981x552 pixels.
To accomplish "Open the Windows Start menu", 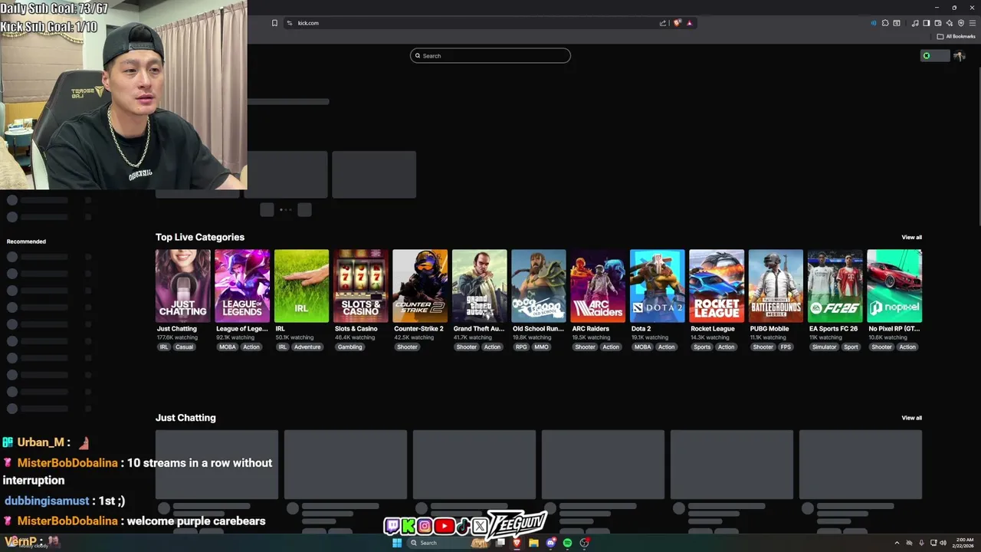I will pyautogui.click(x=397, y=543).
